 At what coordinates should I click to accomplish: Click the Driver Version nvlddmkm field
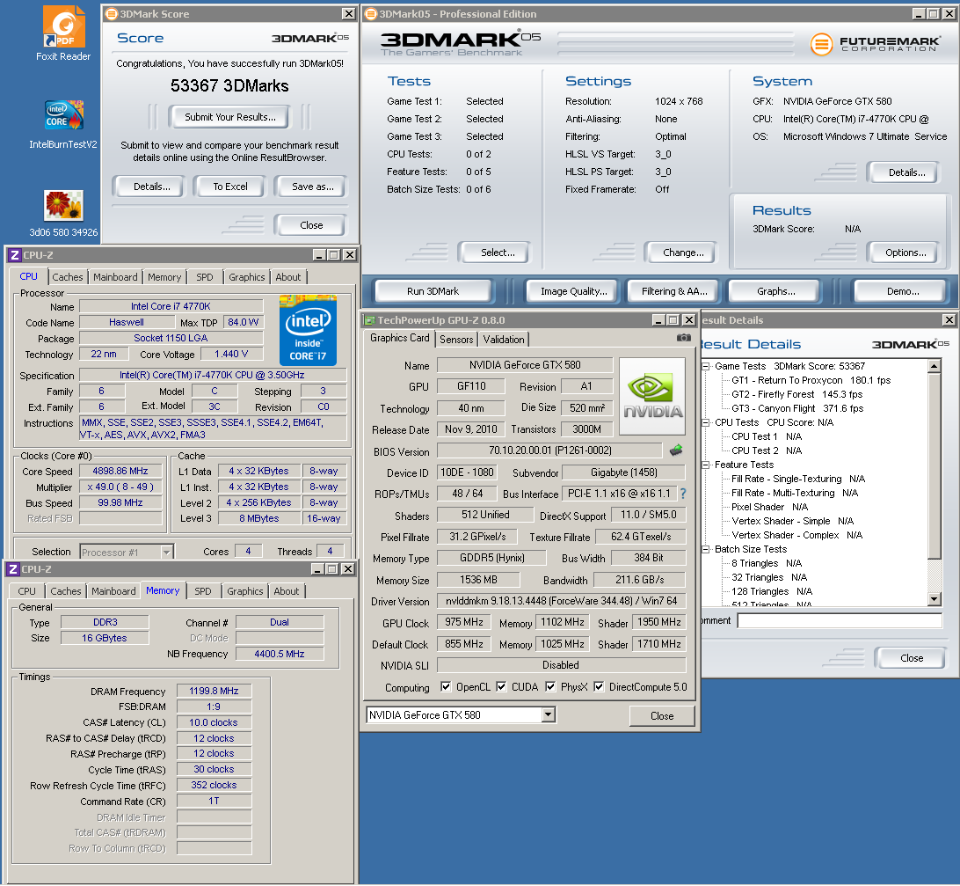pos(561,601)
